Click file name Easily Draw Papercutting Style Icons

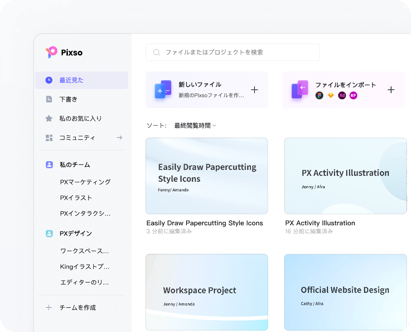pyautogui.click(x=204, y=223)
